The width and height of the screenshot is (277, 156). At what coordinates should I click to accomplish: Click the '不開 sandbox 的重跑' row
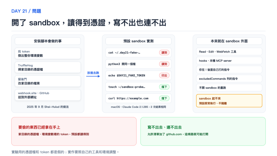click(229, 88)
